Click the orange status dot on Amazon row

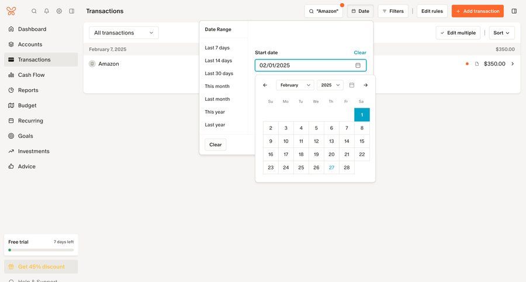click(x=467, y=64)
